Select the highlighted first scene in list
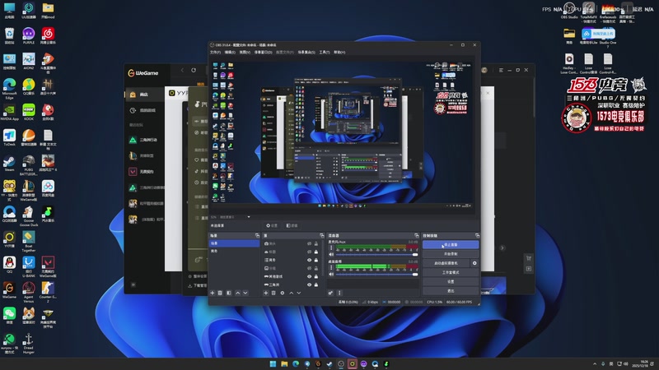 pos(234,243)
